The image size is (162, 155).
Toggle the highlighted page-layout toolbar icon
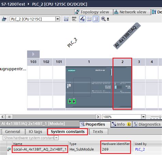pos(96,19)
